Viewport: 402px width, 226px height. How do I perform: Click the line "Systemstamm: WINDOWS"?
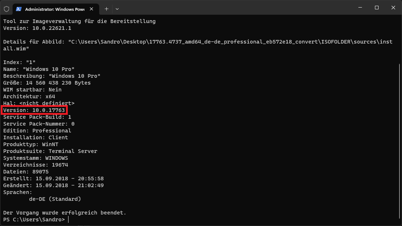pyautogui.click(x=36, y=158)
